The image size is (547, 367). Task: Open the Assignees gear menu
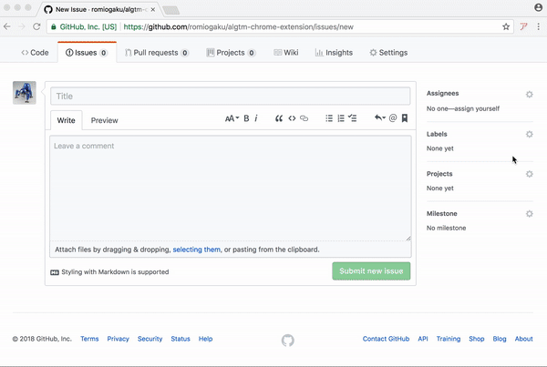tap(529, 94)
